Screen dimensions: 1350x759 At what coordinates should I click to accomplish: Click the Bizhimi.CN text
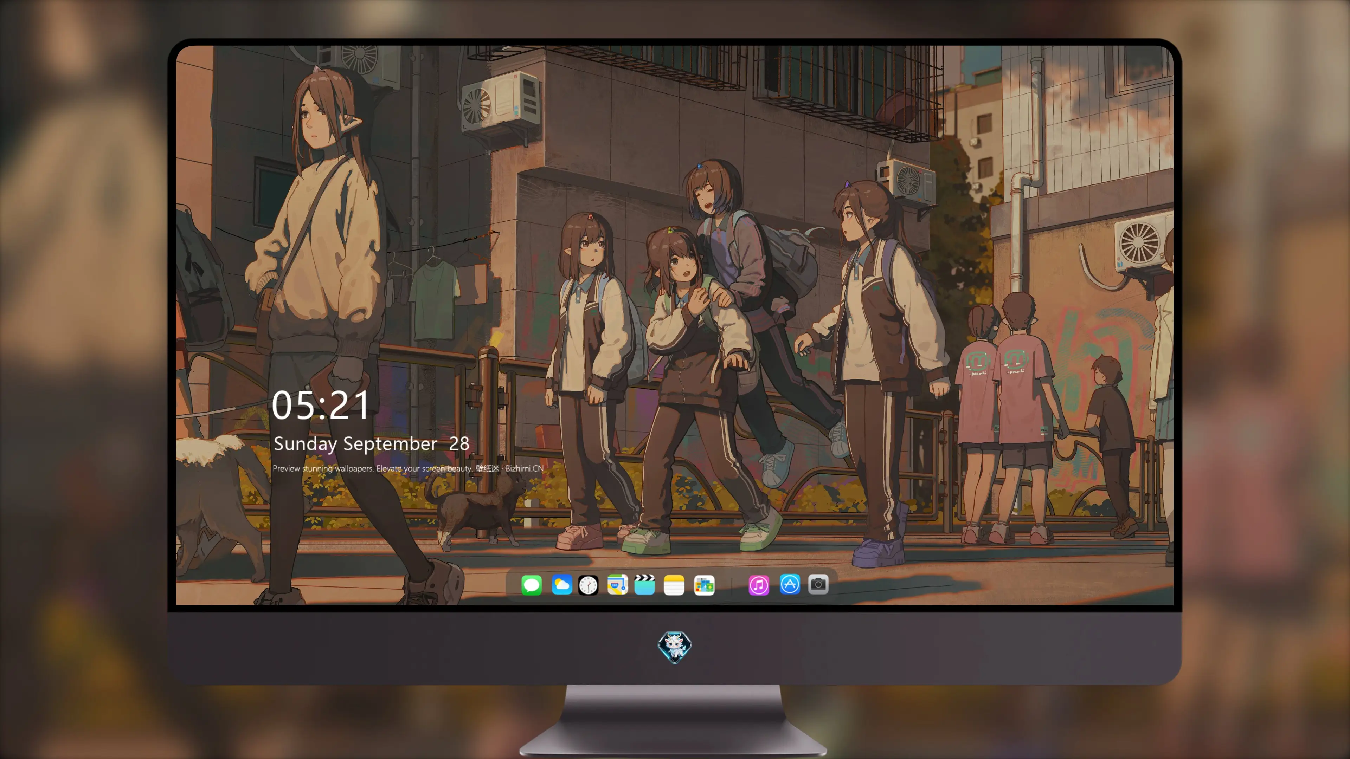(525, 468)
